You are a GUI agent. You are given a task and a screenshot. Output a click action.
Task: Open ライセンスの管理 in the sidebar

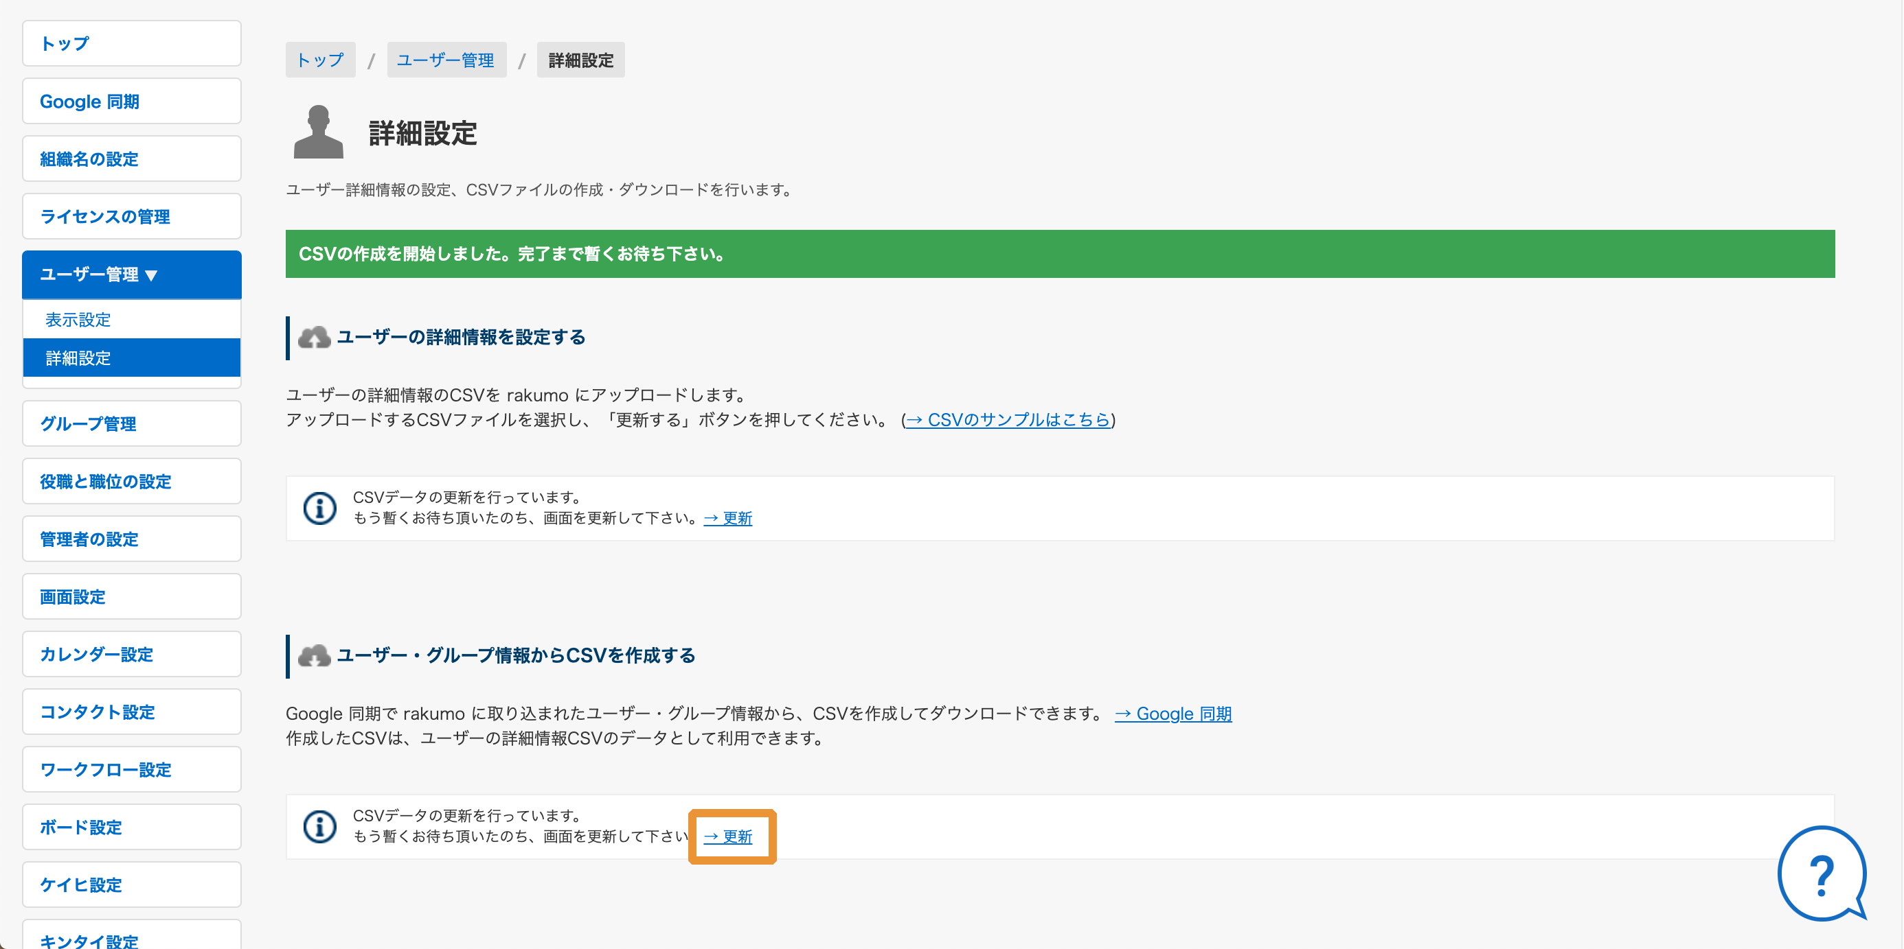[132, 216]
